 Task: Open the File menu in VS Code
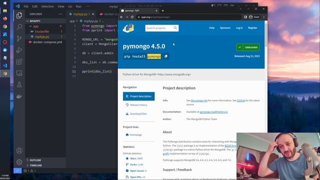[x=26, y=6]
